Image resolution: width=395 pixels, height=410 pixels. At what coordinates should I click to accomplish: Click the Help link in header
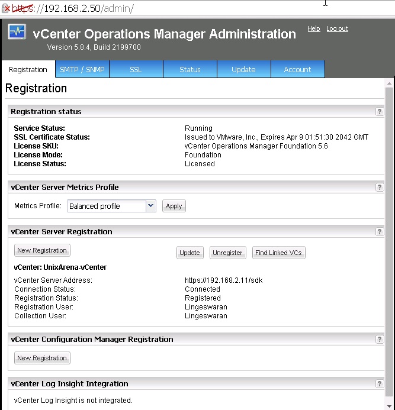314,28
